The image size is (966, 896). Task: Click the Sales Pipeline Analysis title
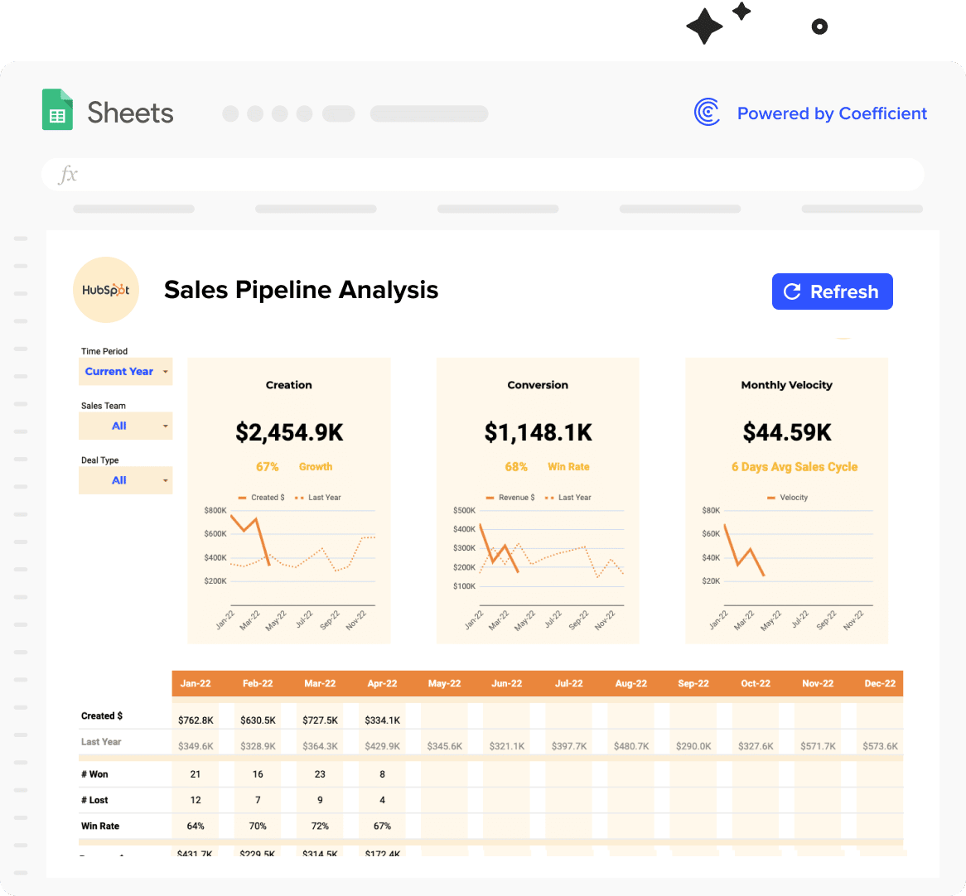coord(302,290)
